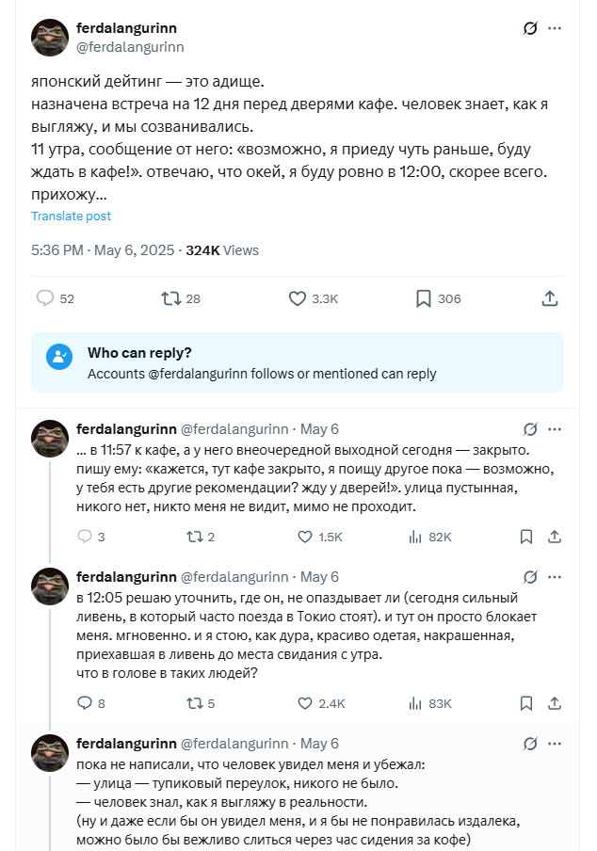The height and width of the screenshot is (851, 597).
Task: Like the reply with 1.5K likes
Action: point(305,537)
